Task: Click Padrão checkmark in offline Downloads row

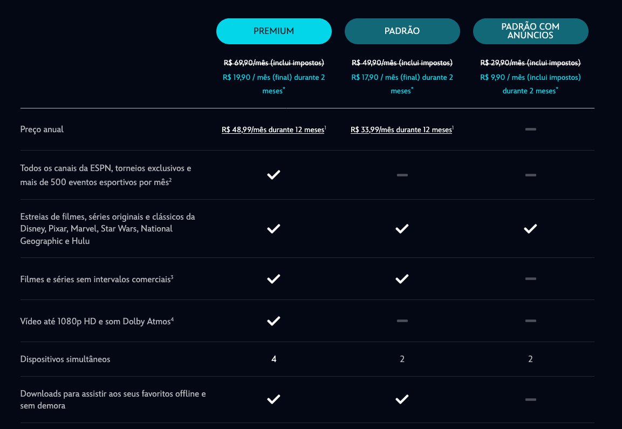Action: pyautogui.click(x=402, y=399)
